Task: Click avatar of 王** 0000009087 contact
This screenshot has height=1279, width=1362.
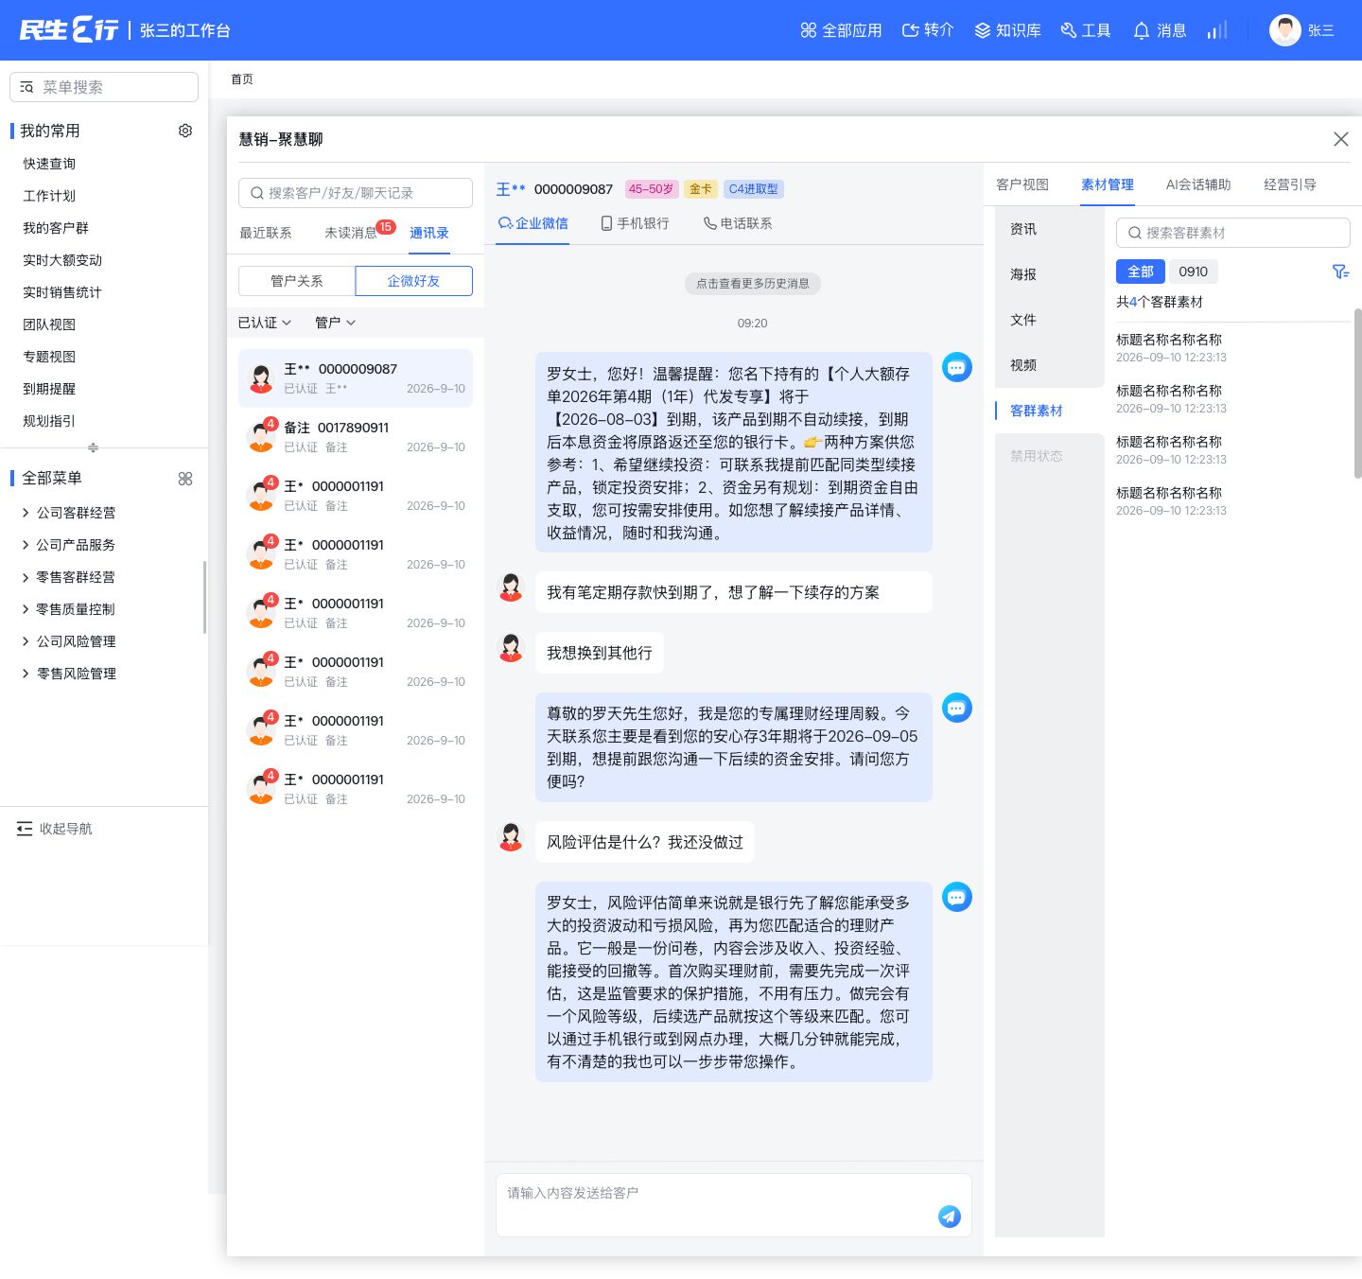Action: 261,378
